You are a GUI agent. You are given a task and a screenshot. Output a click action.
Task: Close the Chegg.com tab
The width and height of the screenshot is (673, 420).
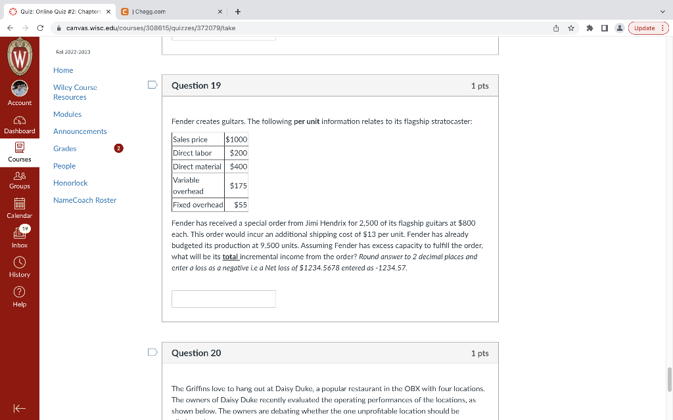(x=220, y=12)
